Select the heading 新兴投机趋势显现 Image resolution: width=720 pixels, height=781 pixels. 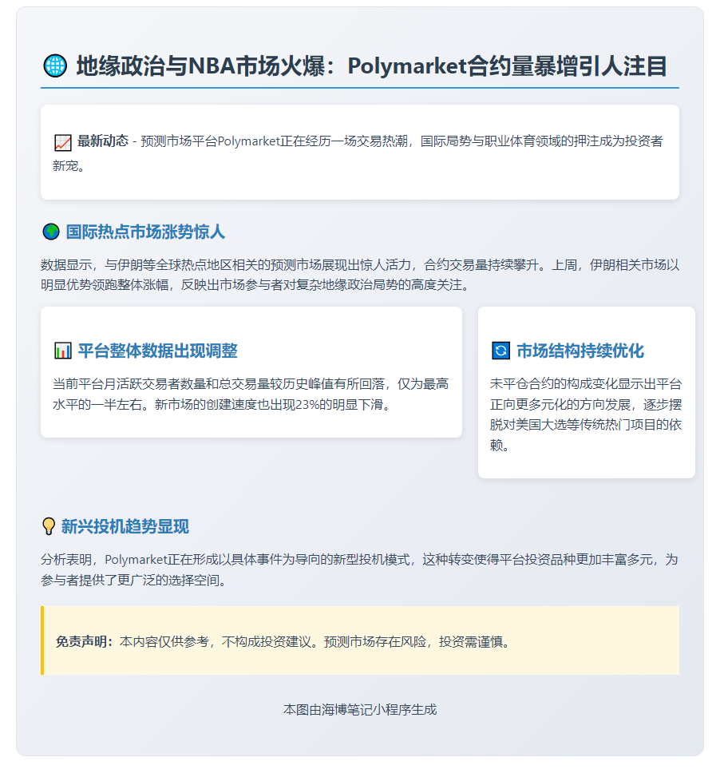tap(125, 526)
